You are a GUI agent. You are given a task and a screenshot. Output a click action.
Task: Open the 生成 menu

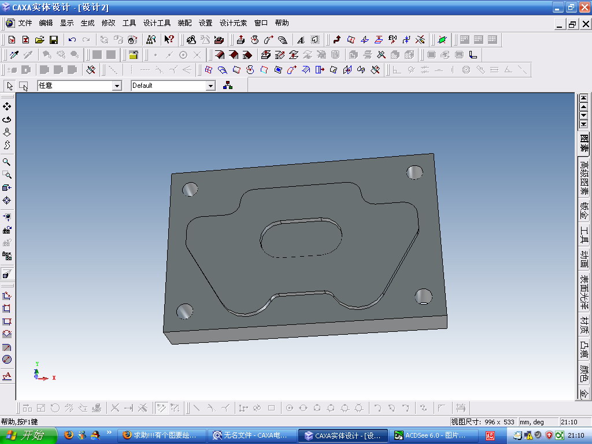pyautogui.click(x=88, y=23)
